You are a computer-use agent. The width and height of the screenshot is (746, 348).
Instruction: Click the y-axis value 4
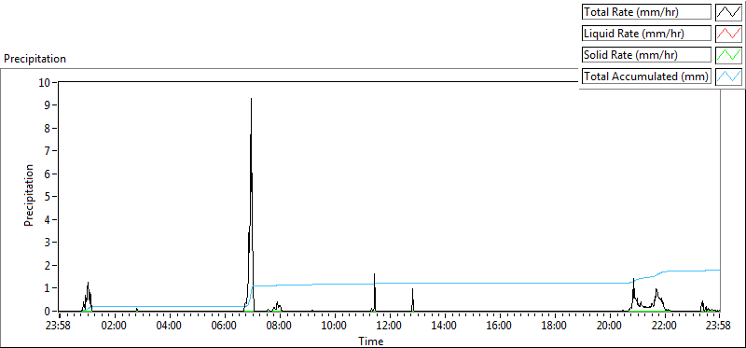click(48, 219)
